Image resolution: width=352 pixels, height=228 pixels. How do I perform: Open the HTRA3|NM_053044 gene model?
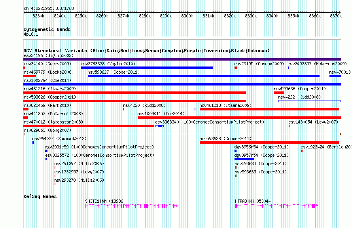[276, 206]
